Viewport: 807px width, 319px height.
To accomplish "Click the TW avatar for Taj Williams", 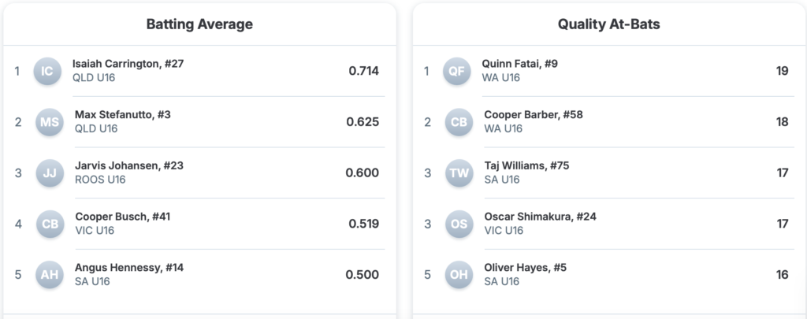I will (459, 173).
